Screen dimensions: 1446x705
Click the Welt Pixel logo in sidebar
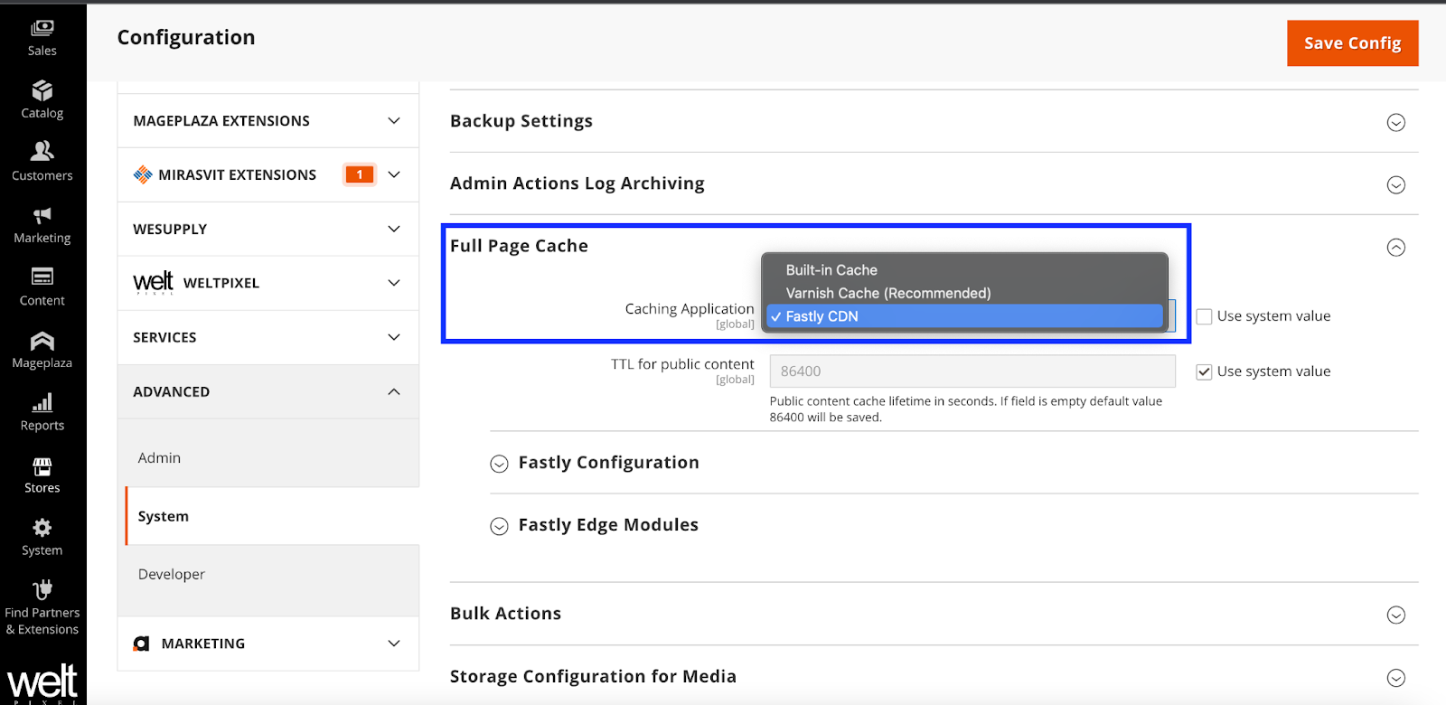click(x=42, y=684)
